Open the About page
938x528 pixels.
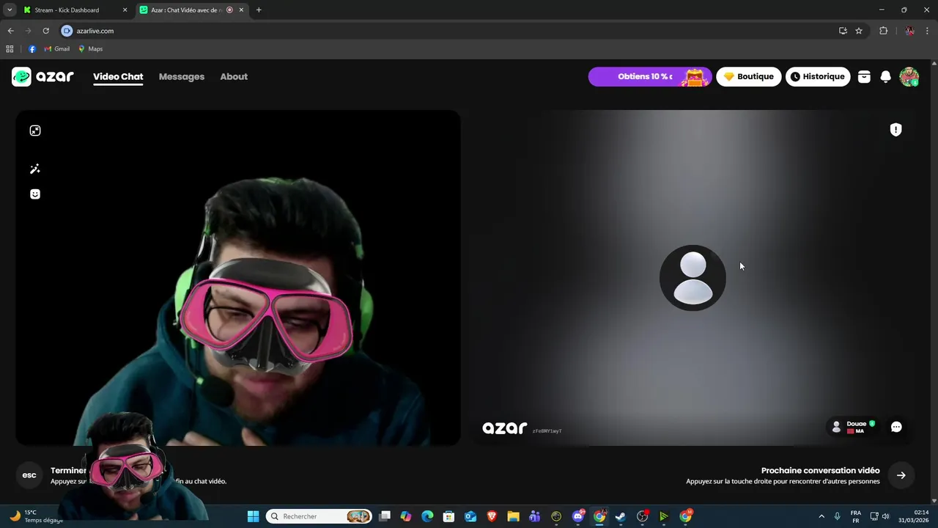point(234,76)
